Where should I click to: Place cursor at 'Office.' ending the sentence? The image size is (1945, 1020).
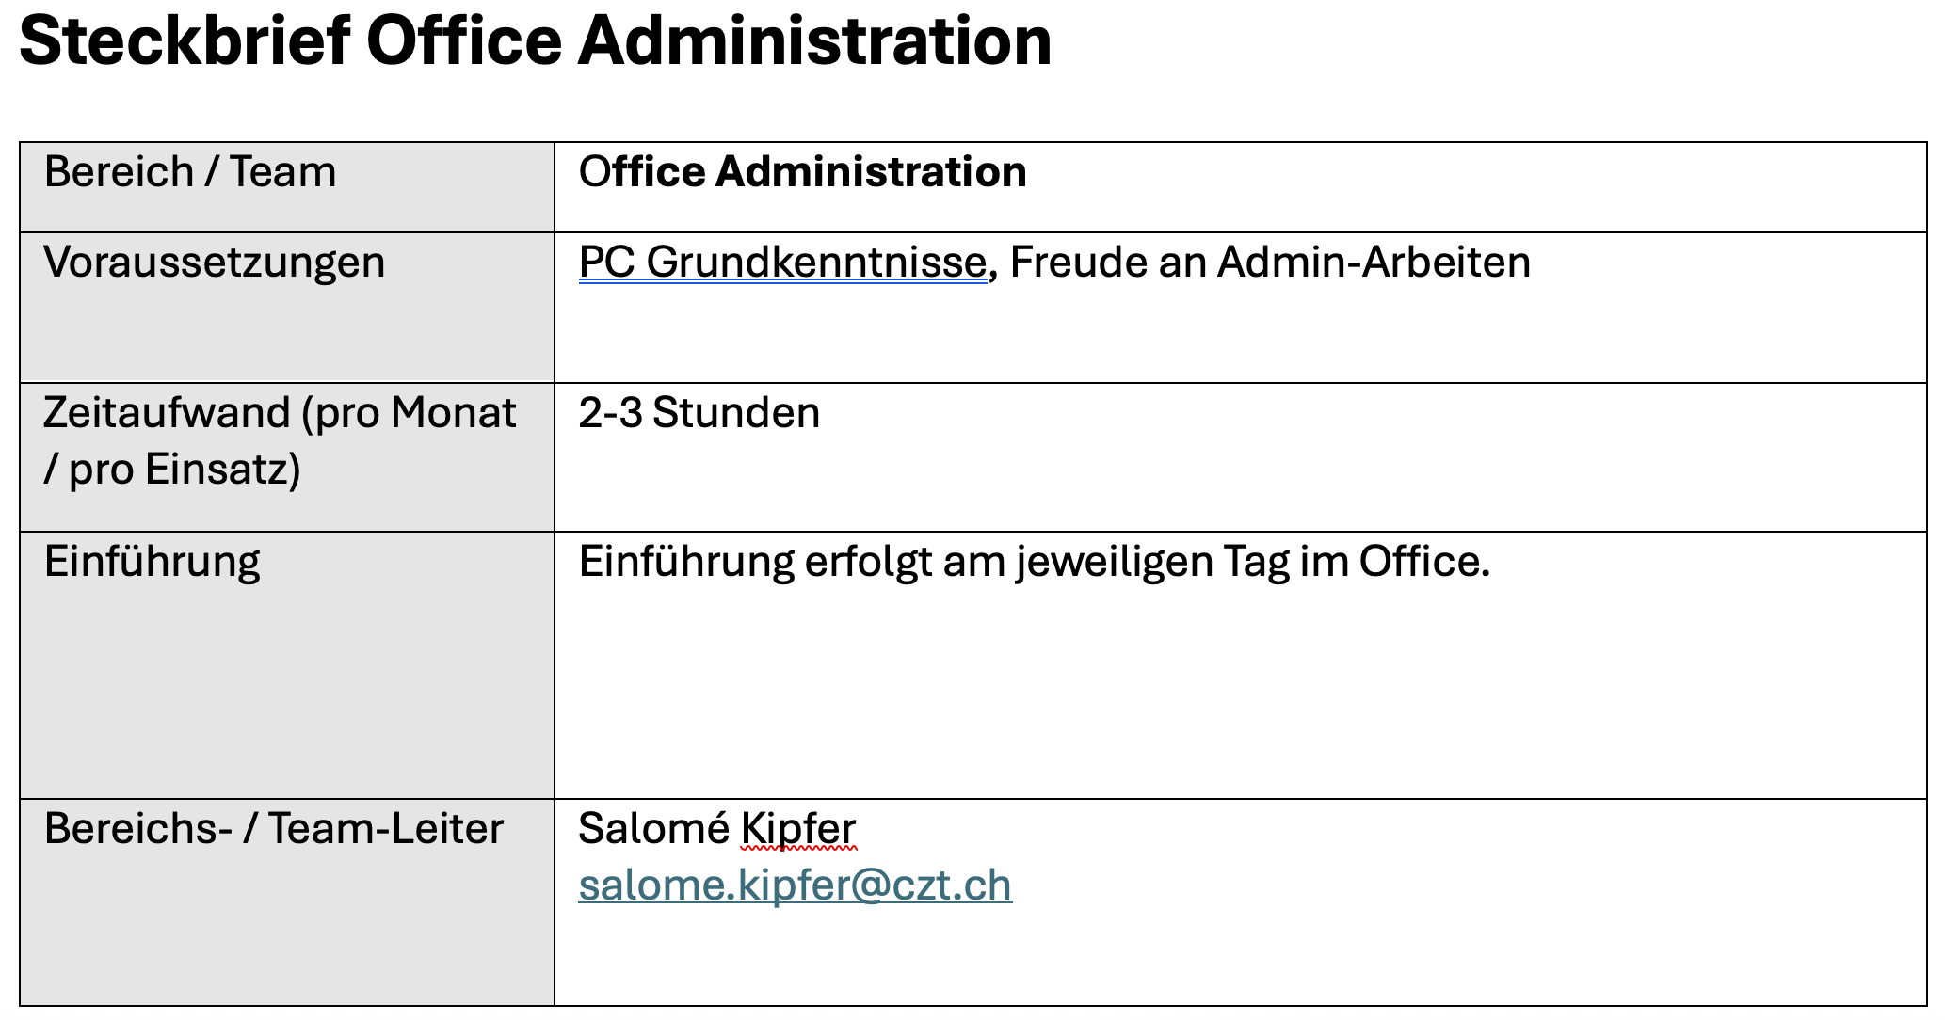pyautogui.click(x=1424, y=562)
